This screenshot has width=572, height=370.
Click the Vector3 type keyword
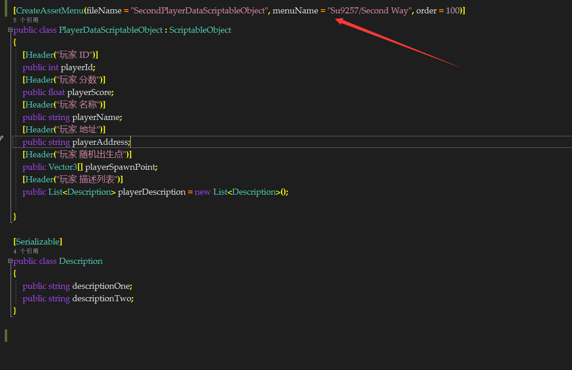(x=63, y=167)
